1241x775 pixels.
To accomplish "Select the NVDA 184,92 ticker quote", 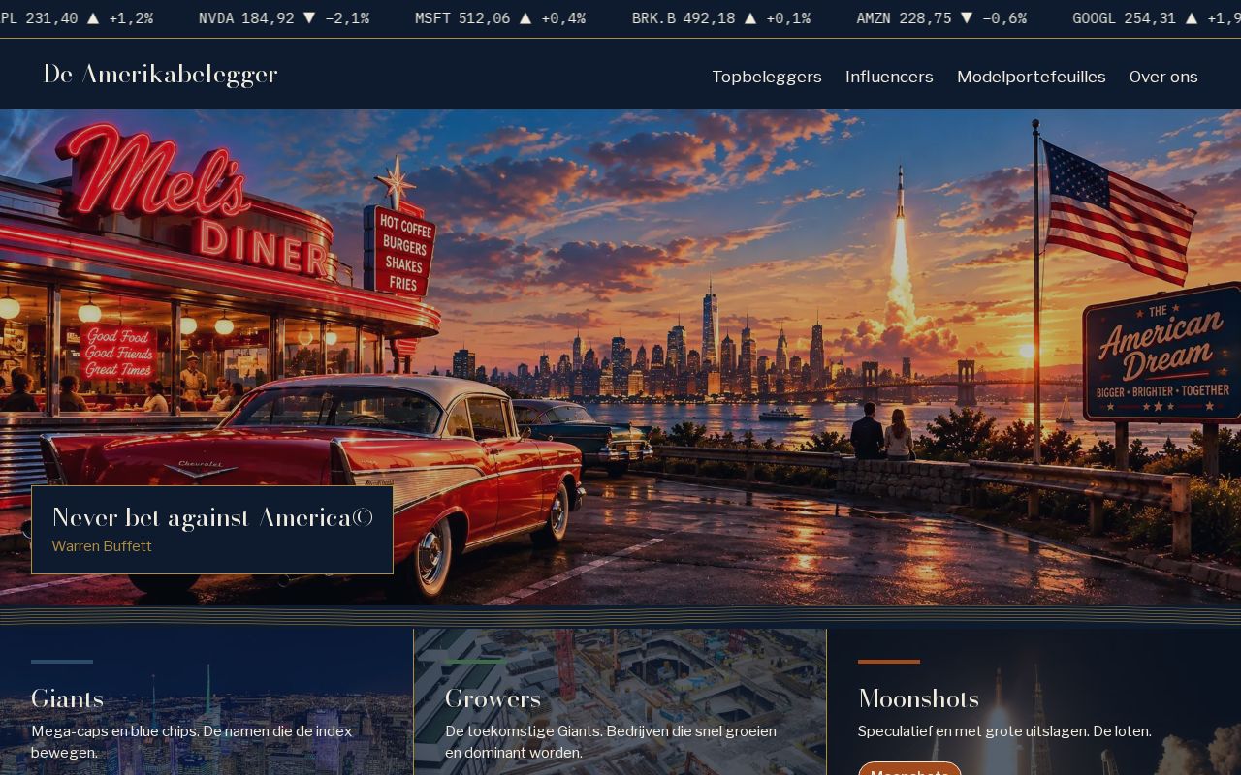I will [246, 18].
